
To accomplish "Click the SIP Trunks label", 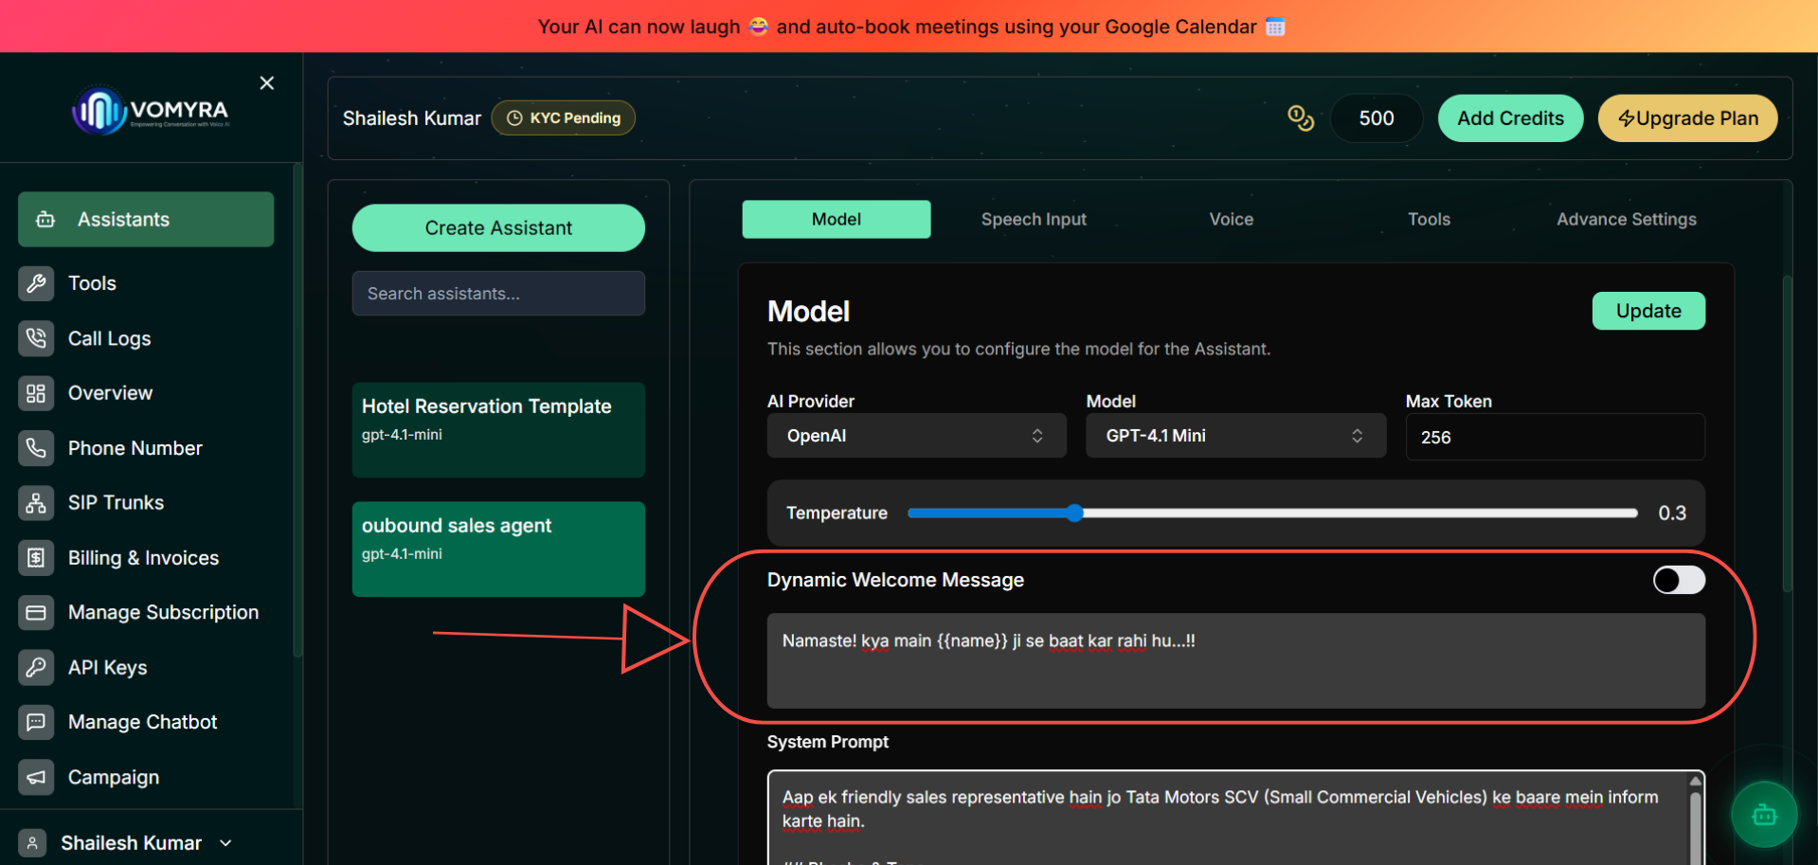I will 116,503.
